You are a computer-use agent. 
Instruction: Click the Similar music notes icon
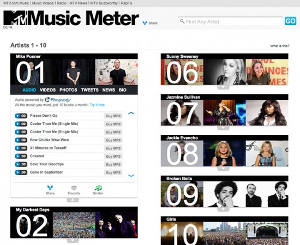point(98,188)
